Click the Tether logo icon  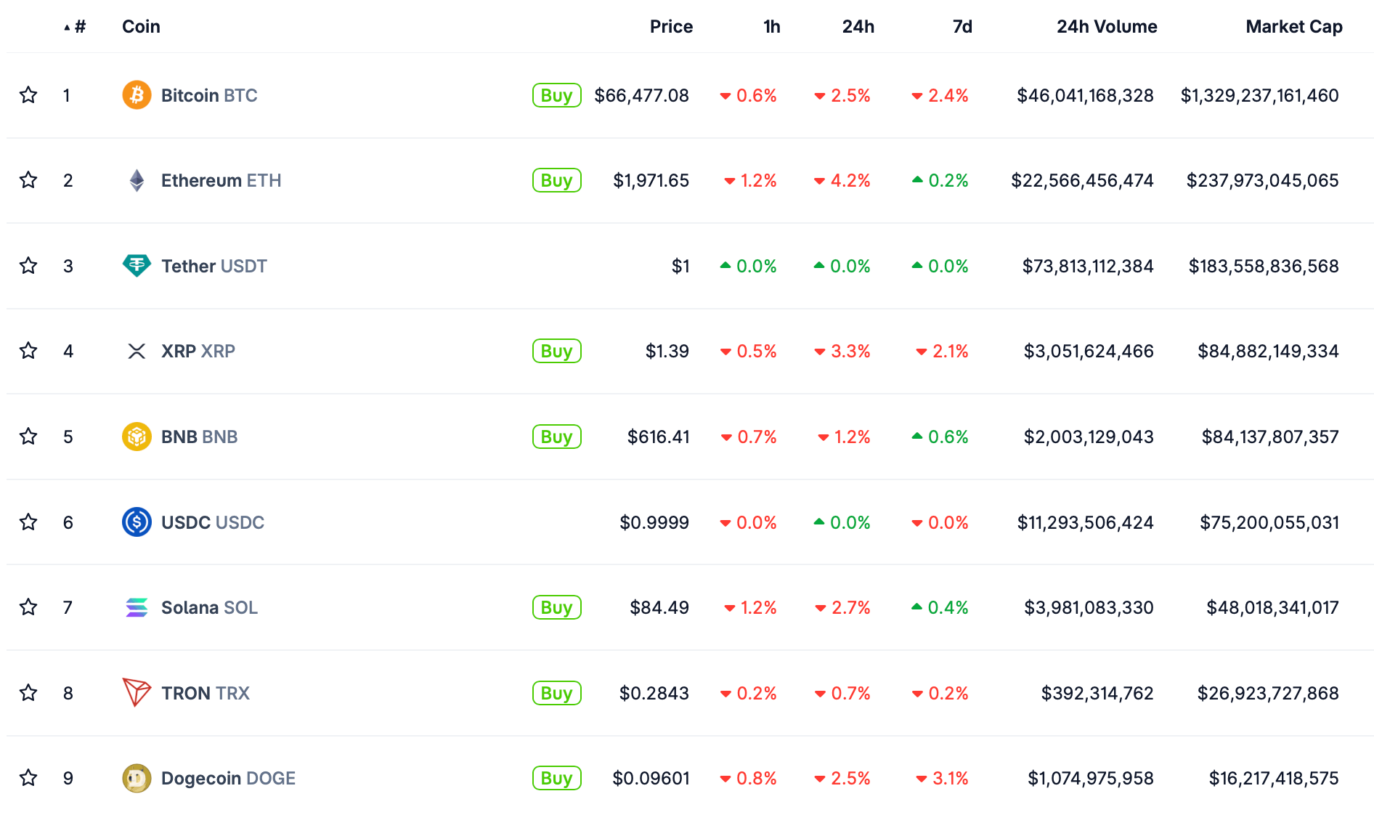point(137,266)
